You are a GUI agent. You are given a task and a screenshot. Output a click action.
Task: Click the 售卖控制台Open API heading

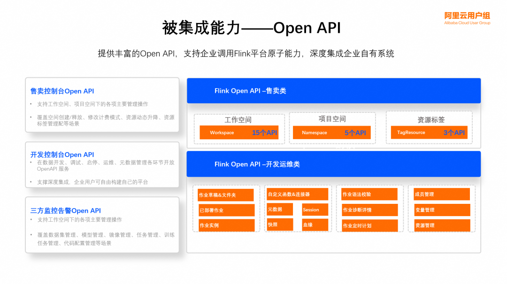pos(62,91)
